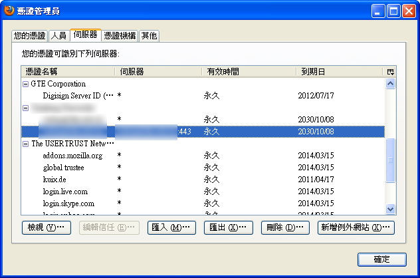Open the 憑證機構 tab
The width and height of the screenshot is (420, 278).
[x=120, y=36]
